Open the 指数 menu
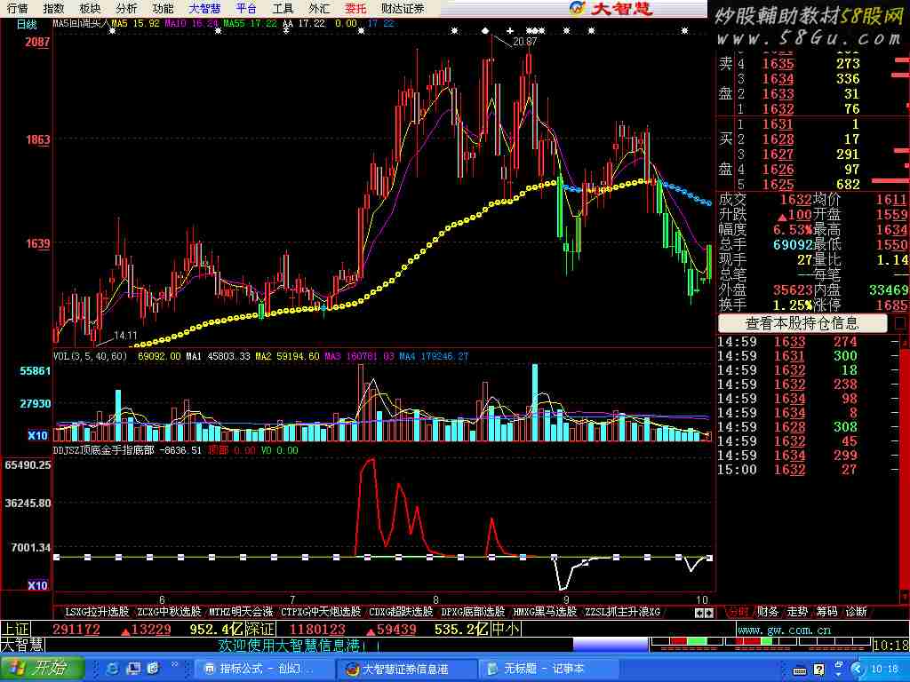This screenshot has width=910, height=682. click(53, 8)
